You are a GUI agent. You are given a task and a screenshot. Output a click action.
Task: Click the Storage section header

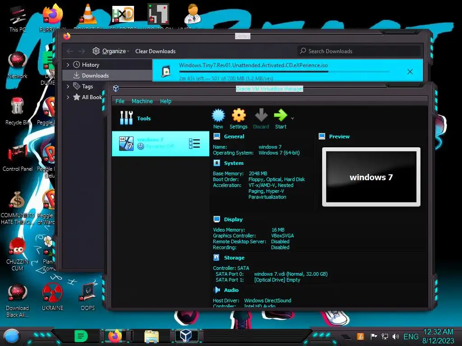click(234, 258)
